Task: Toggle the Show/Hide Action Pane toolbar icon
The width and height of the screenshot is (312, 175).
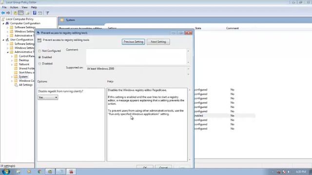Action: coord(40,13)
